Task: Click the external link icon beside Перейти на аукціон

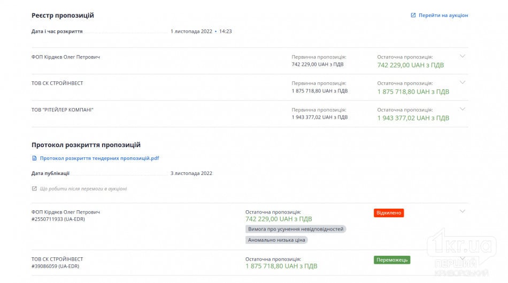Action: [x=413, y=15]
